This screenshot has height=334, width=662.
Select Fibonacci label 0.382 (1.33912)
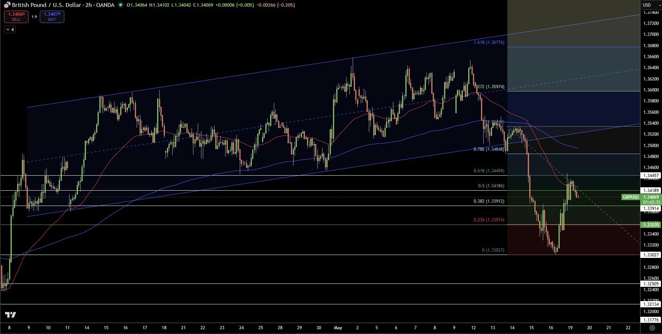tap(489, 201)
